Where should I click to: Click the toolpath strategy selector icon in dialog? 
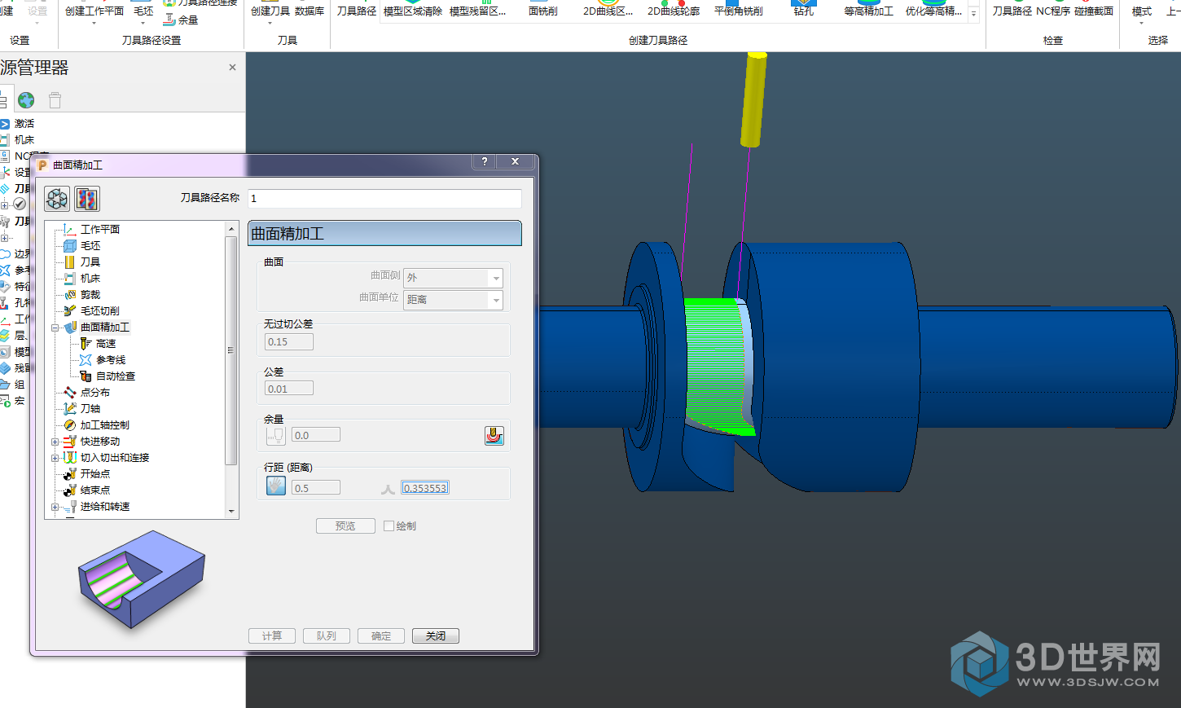[x=57, y=199]
